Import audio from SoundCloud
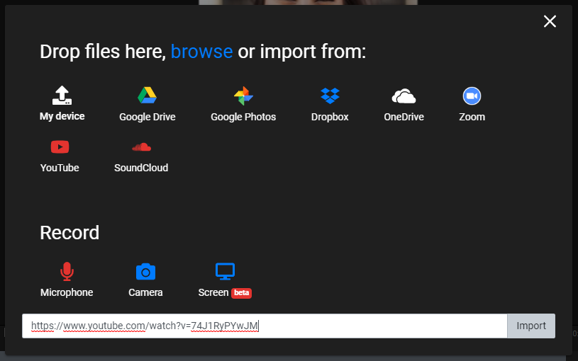The height and width of the screenshot is (361, 578). click(x=141, y=156)
